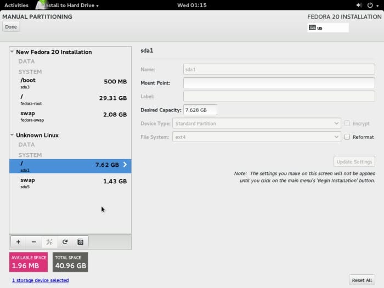This screenshot has width=384, height=288.
Task: Toggle the Reformat checkbox
Action: tap(347, 137)
